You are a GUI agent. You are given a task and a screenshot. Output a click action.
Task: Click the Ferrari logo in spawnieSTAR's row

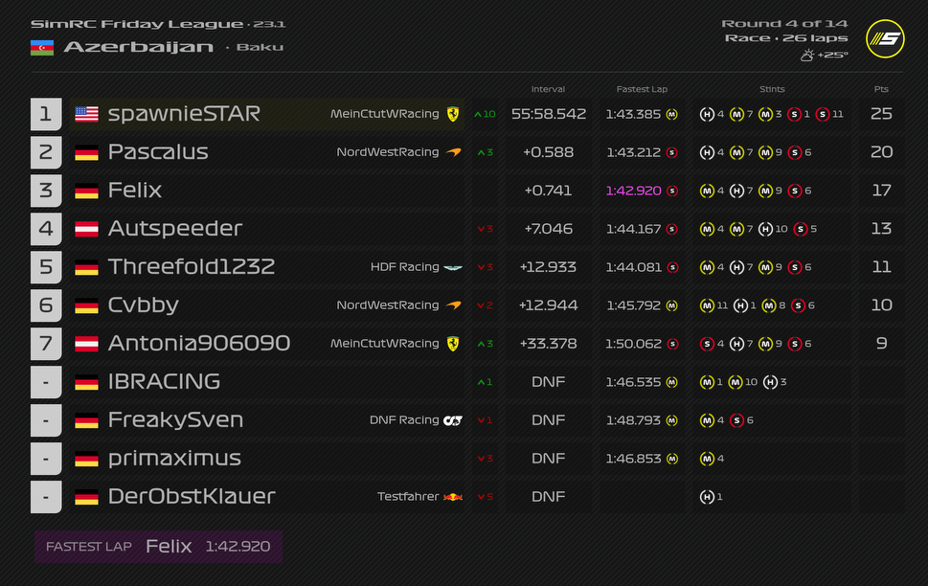click(452, 114)
